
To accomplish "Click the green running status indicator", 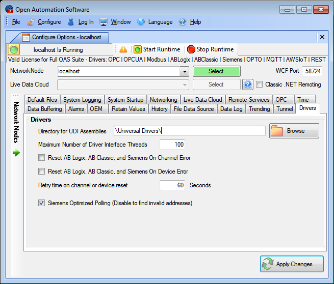I will (x=14, y=49).
